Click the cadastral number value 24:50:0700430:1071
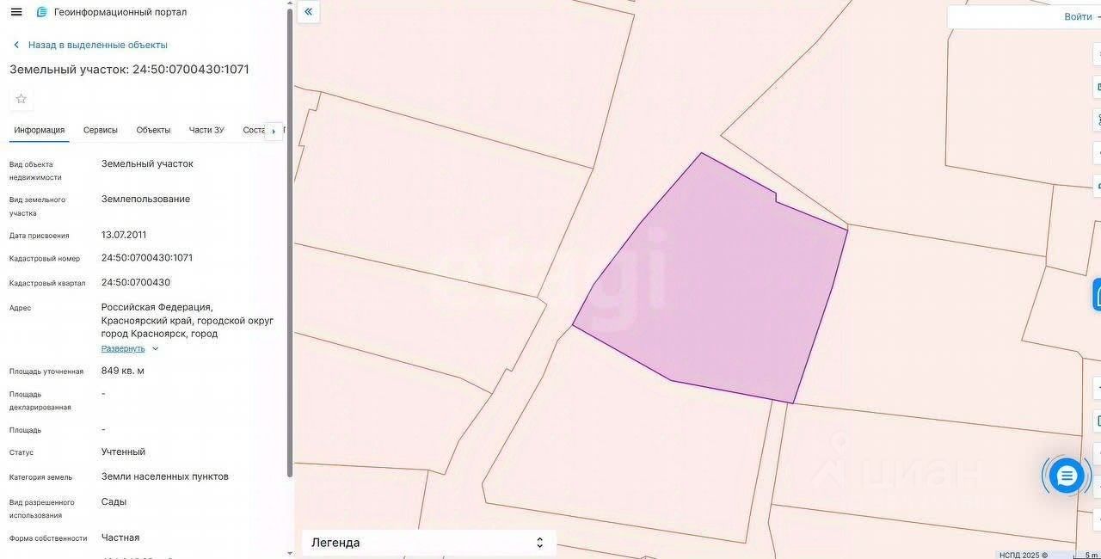This screenshot has height=559, width=1101. pos(147,258)
